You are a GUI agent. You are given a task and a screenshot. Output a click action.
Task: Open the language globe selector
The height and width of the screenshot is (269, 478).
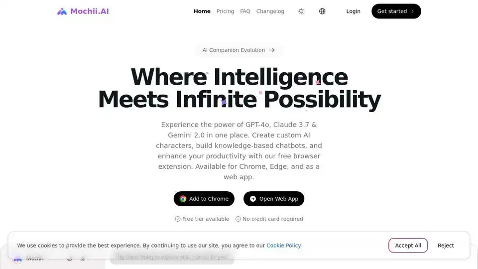tap(322, 11)
